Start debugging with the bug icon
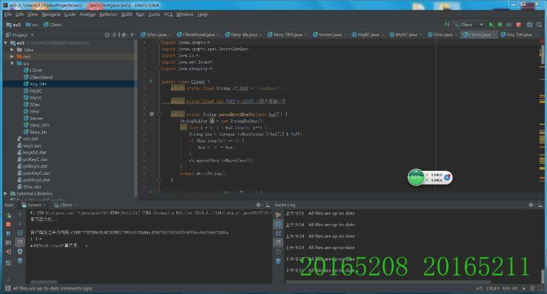 point(500,25)
